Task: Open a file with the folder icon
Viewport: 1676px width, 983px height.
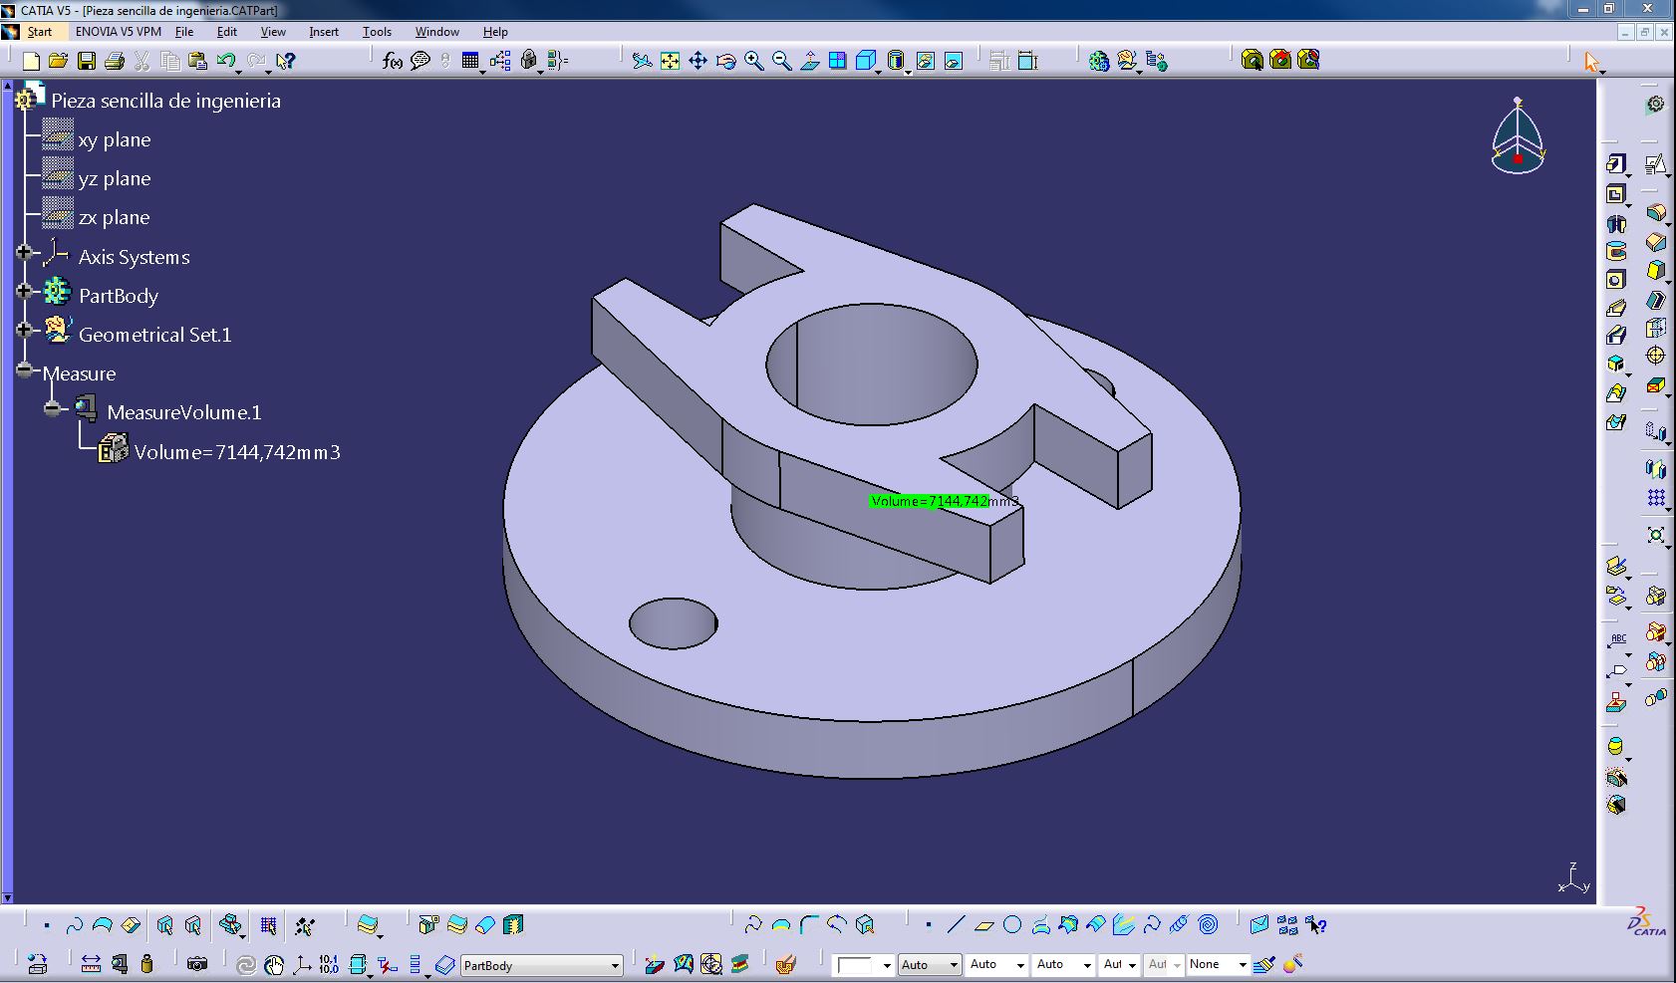Action: pyautogui.click(x=58, y=62)
